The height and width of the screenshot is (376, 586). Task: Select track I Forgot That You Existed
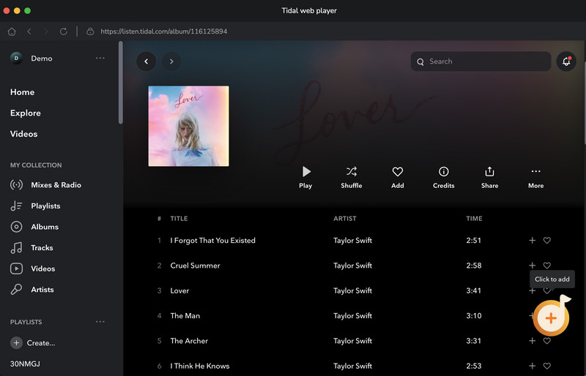point(213,241)
